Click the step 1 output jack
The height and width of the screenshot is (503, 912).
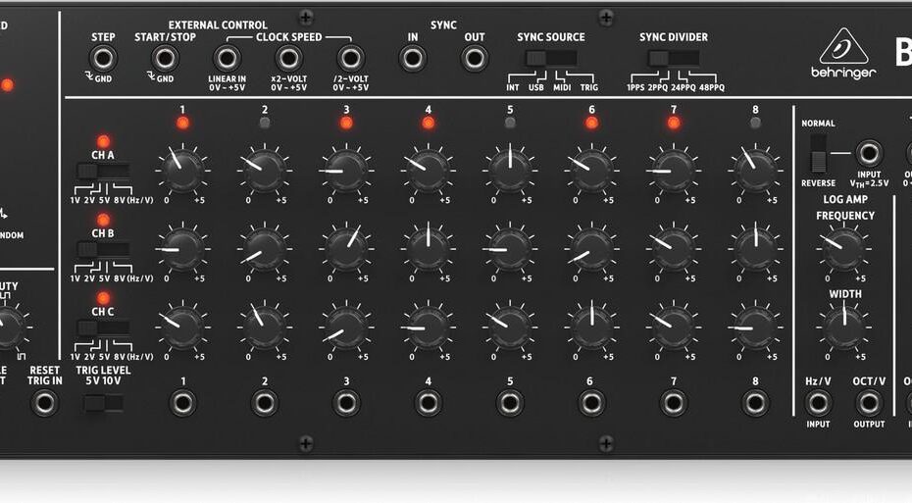point(182,402)
